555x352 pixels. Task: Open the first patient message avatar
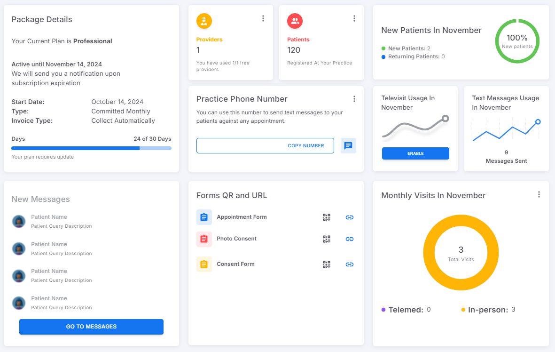tap(19, 221)
